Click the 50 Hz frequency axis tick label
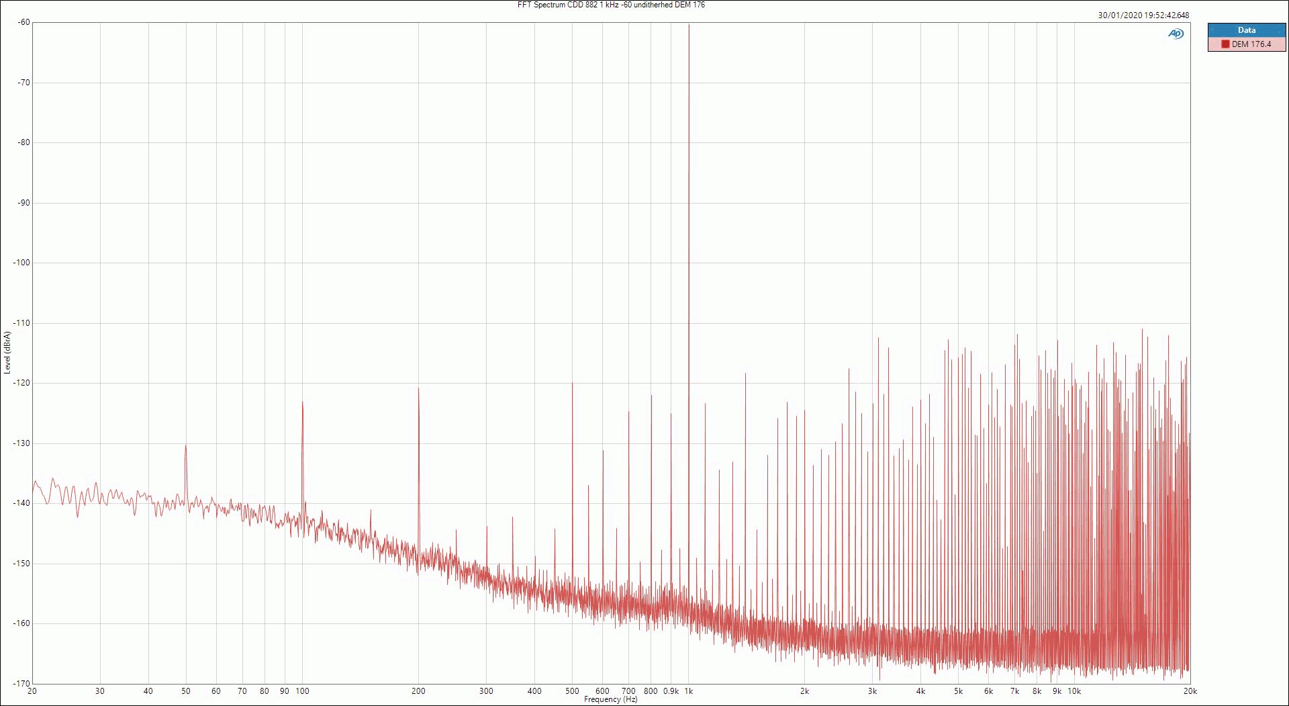Screen dimensions: 1289x706 pyautogui.click(x=186, y=691)
